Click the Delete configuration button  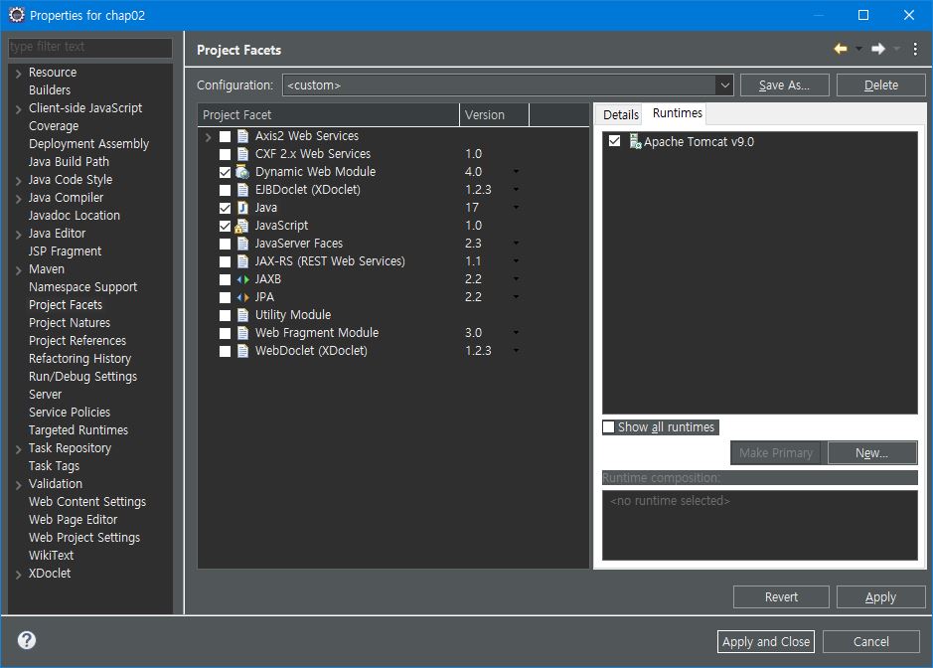pos(880,85)
